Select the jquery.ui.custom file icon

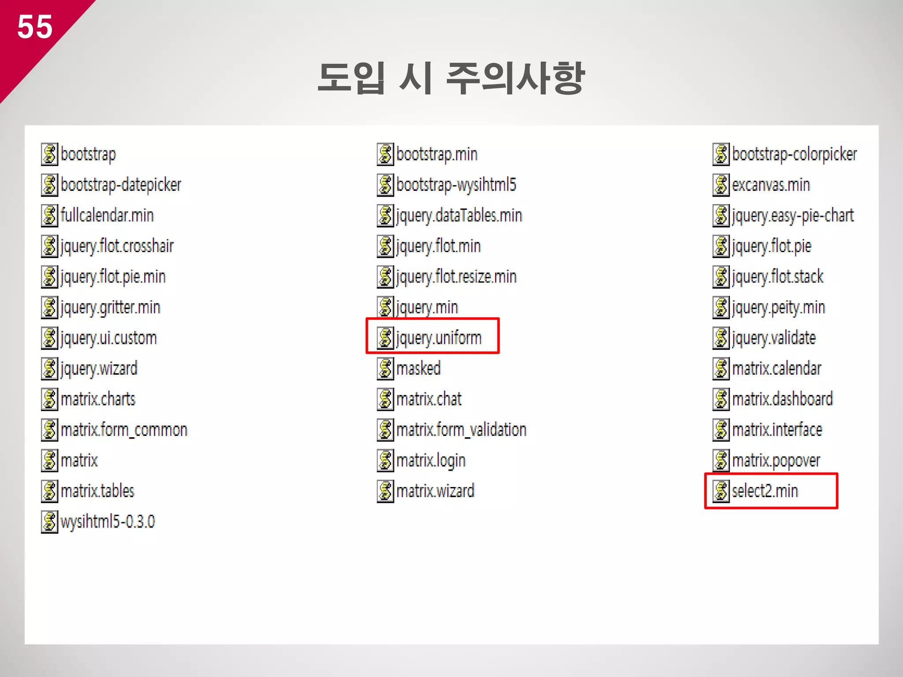49,338
